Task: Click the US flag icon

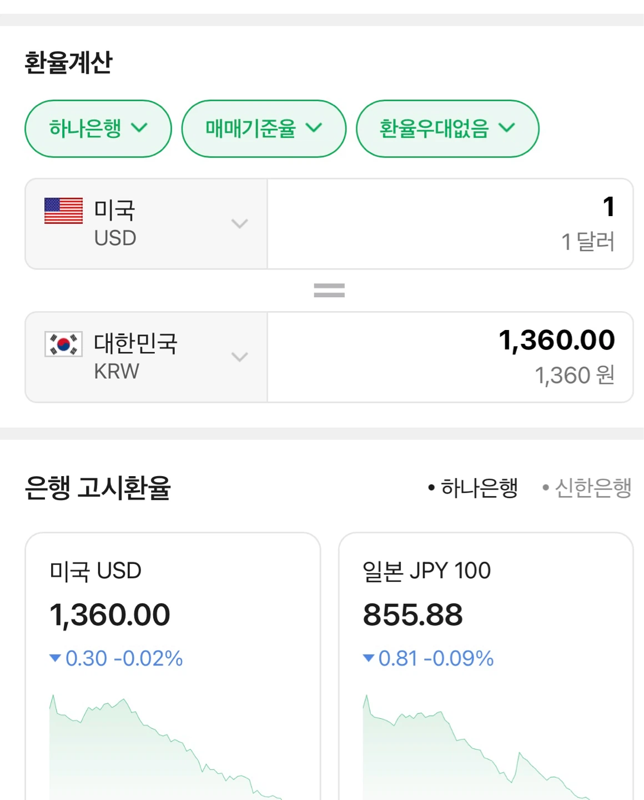Action: [x=63, y=211]
